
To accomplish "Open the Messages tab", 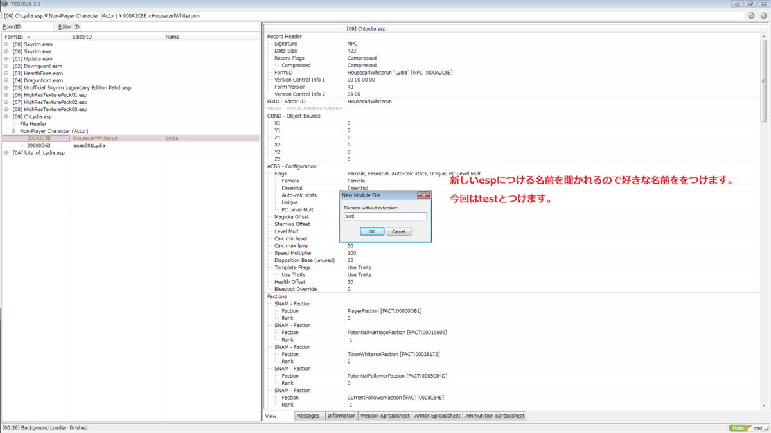I will click(309, 416).
